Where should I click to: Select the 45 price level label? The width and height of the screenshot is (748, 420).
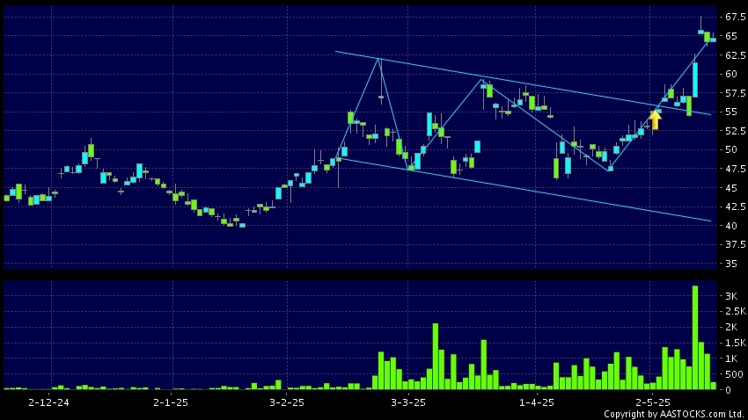click(731, 188)
